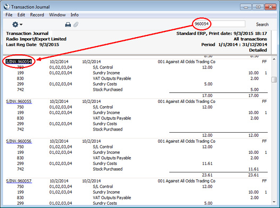This screenshot has height=208, width=280.
Task: Open the Window menu
Action: click(x=57, y=15)
